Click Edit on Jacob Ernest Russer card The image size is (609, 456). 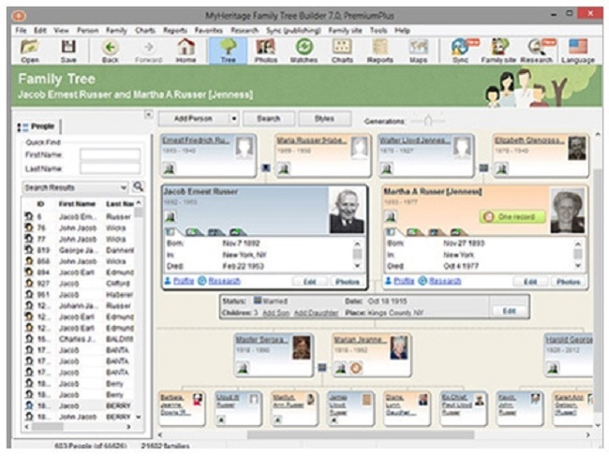click(x=309, y=281)
